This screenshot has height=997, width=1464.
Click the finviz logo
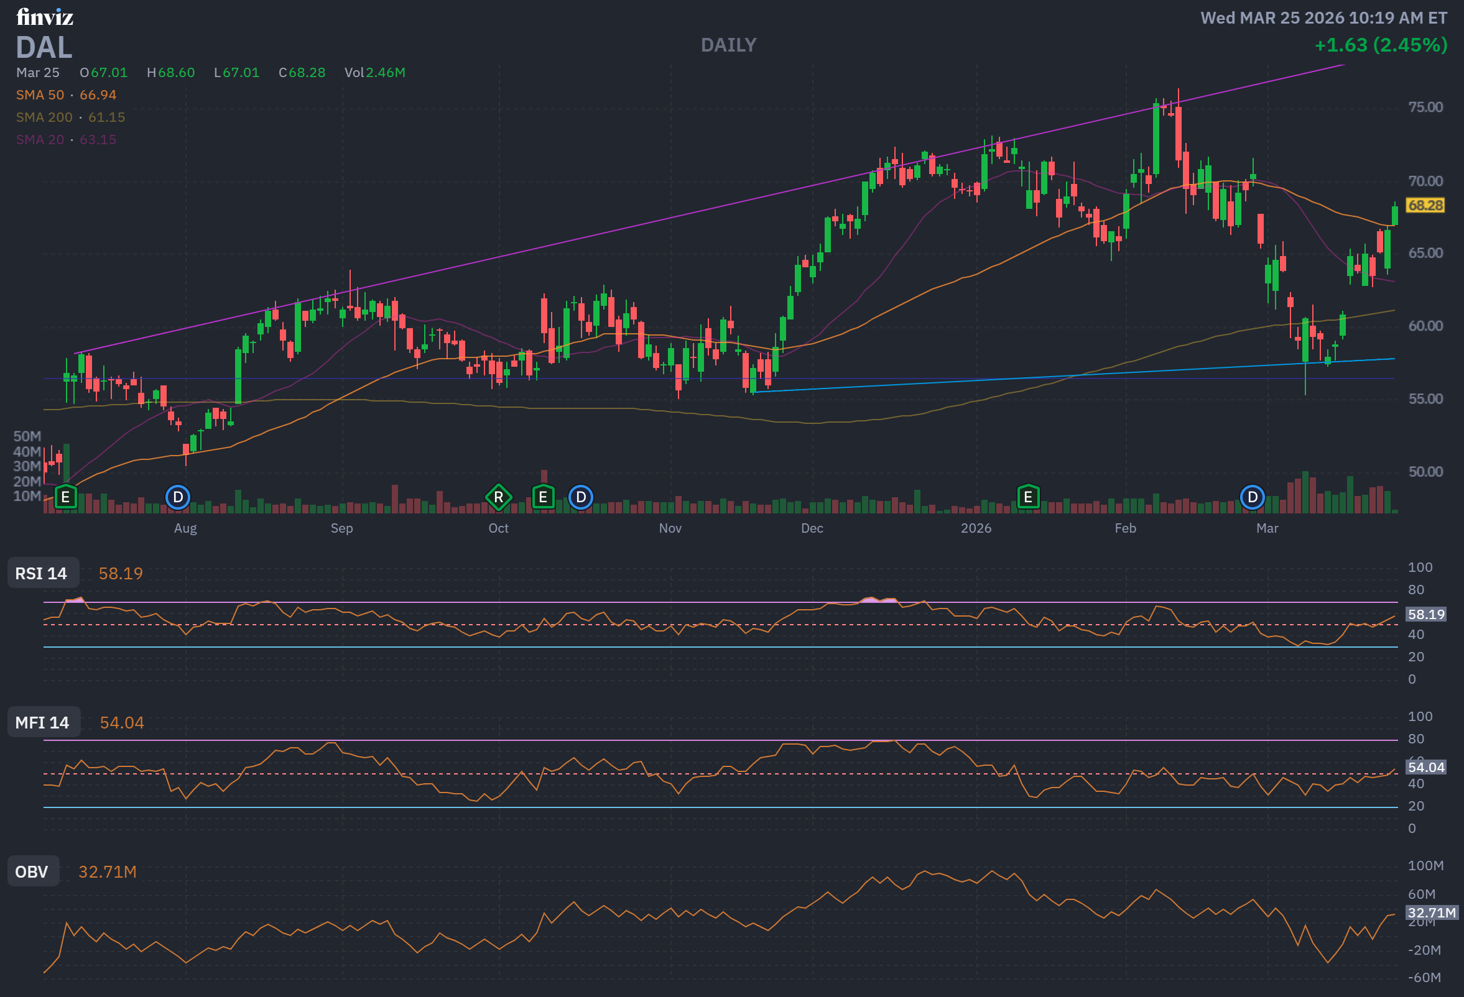(x=44, y=17)
